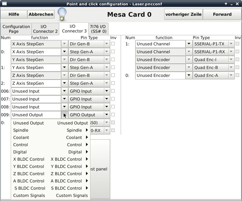The image size is (242, 201).
Task: Click the Hilfe button
Action: (x=14, y=14)
